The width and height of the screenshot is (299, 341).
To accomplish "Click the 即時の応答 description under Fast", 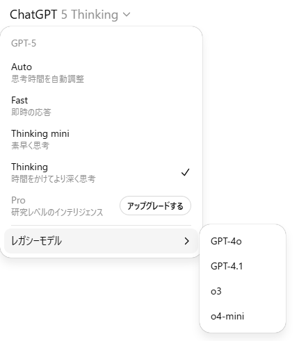I will [x=31, y=113].
